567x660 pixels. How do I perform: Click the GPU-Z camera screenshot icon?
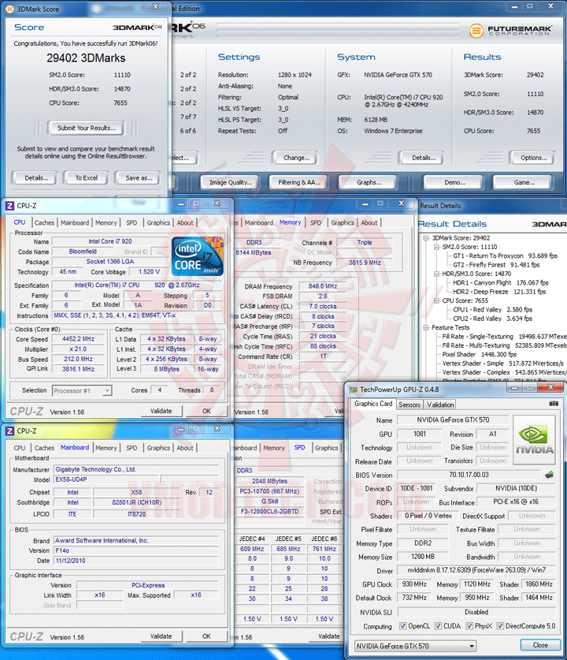pos(554,404)
